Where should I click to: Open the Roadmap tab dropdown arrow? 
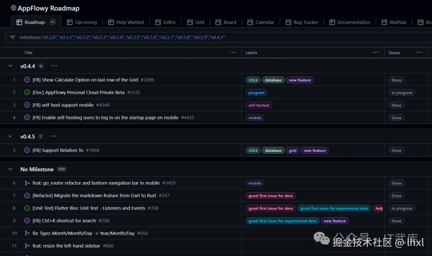click(52, 22)
